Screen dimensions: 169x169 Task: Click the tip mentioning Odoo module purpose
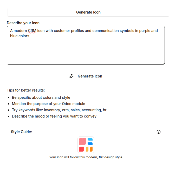coord(48,104)
